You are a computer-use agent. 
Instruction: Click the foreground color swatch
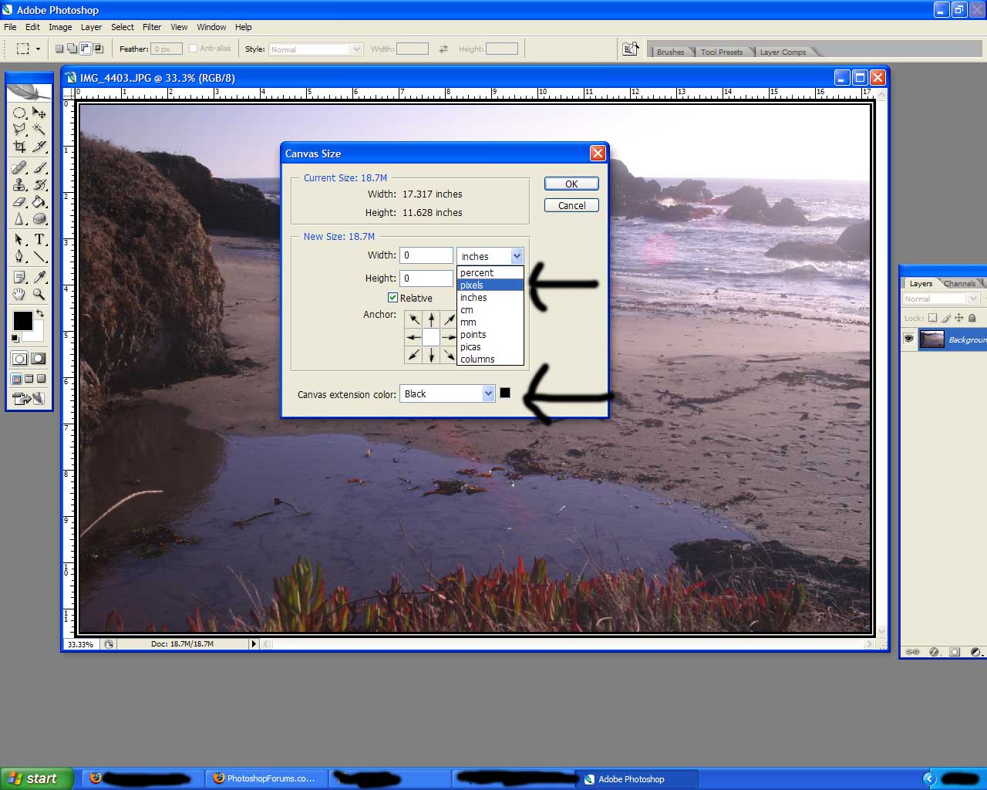coord(22,319)
